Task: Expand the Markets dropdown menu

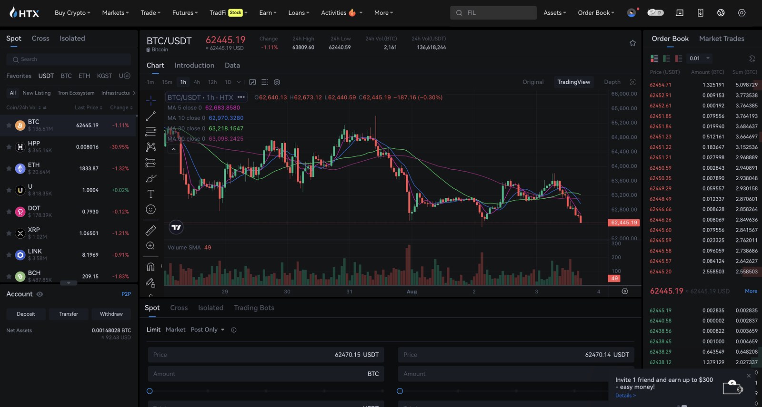Action: click(115, 13)
